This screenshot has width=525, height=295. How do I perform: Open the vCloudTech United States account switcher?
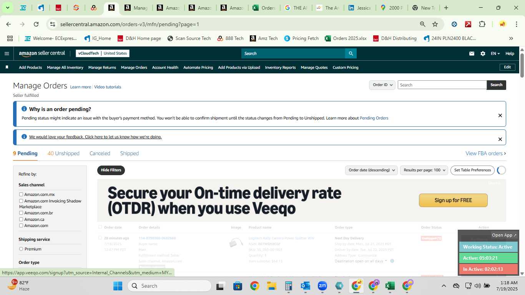pos(103,53)
